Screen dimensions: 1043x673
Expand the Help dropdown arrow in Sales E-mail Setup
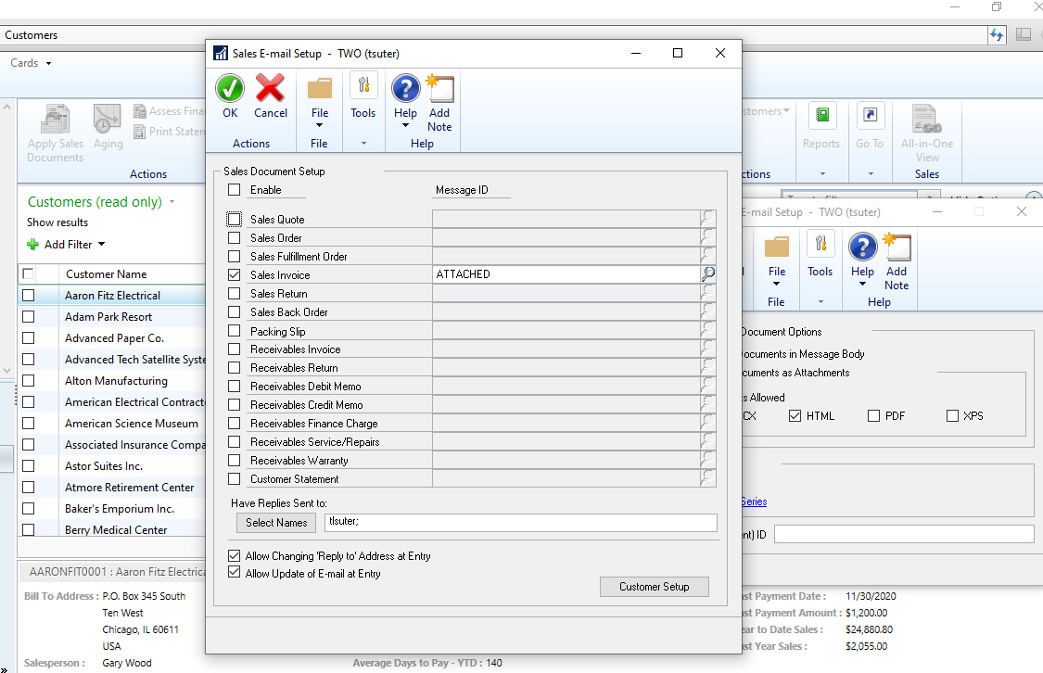click(x=405, y=125)
